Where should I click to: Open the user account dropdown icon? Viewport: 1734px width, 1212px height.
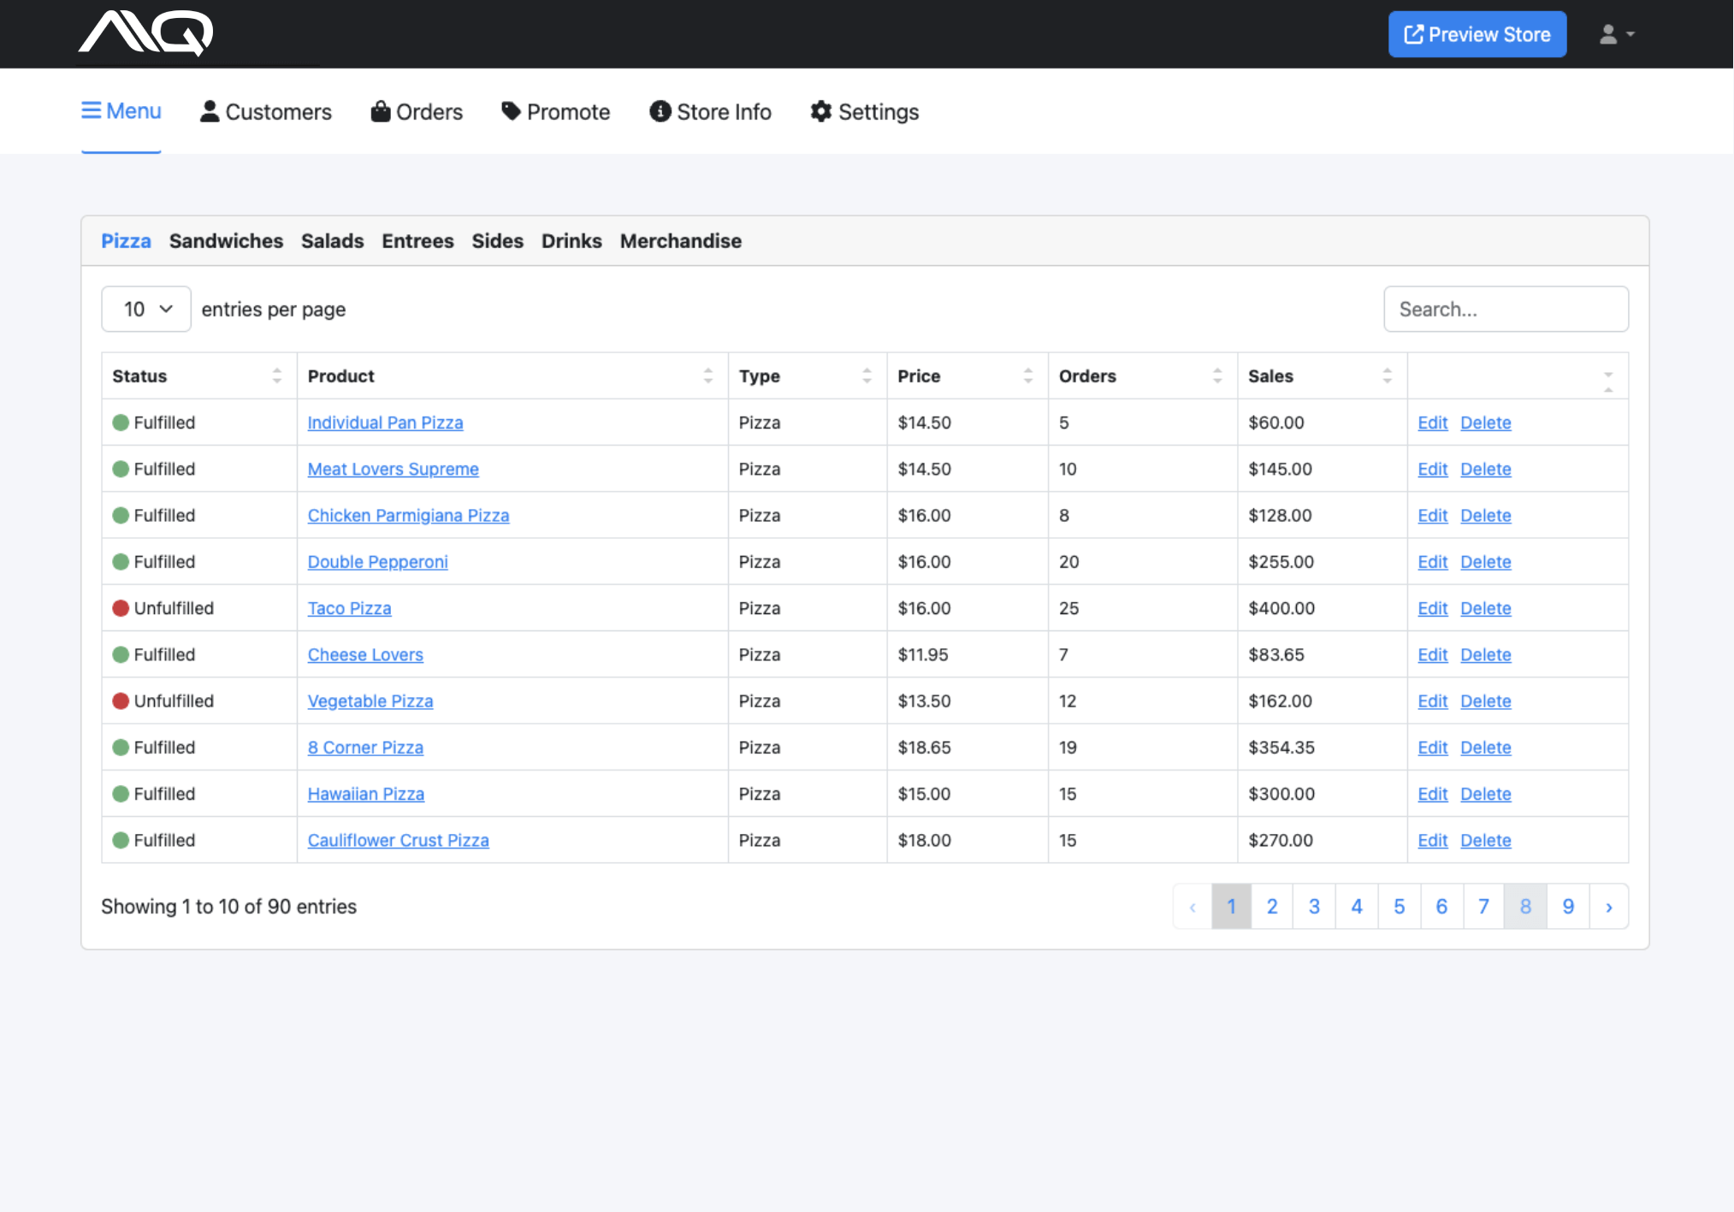(1616, 34)
